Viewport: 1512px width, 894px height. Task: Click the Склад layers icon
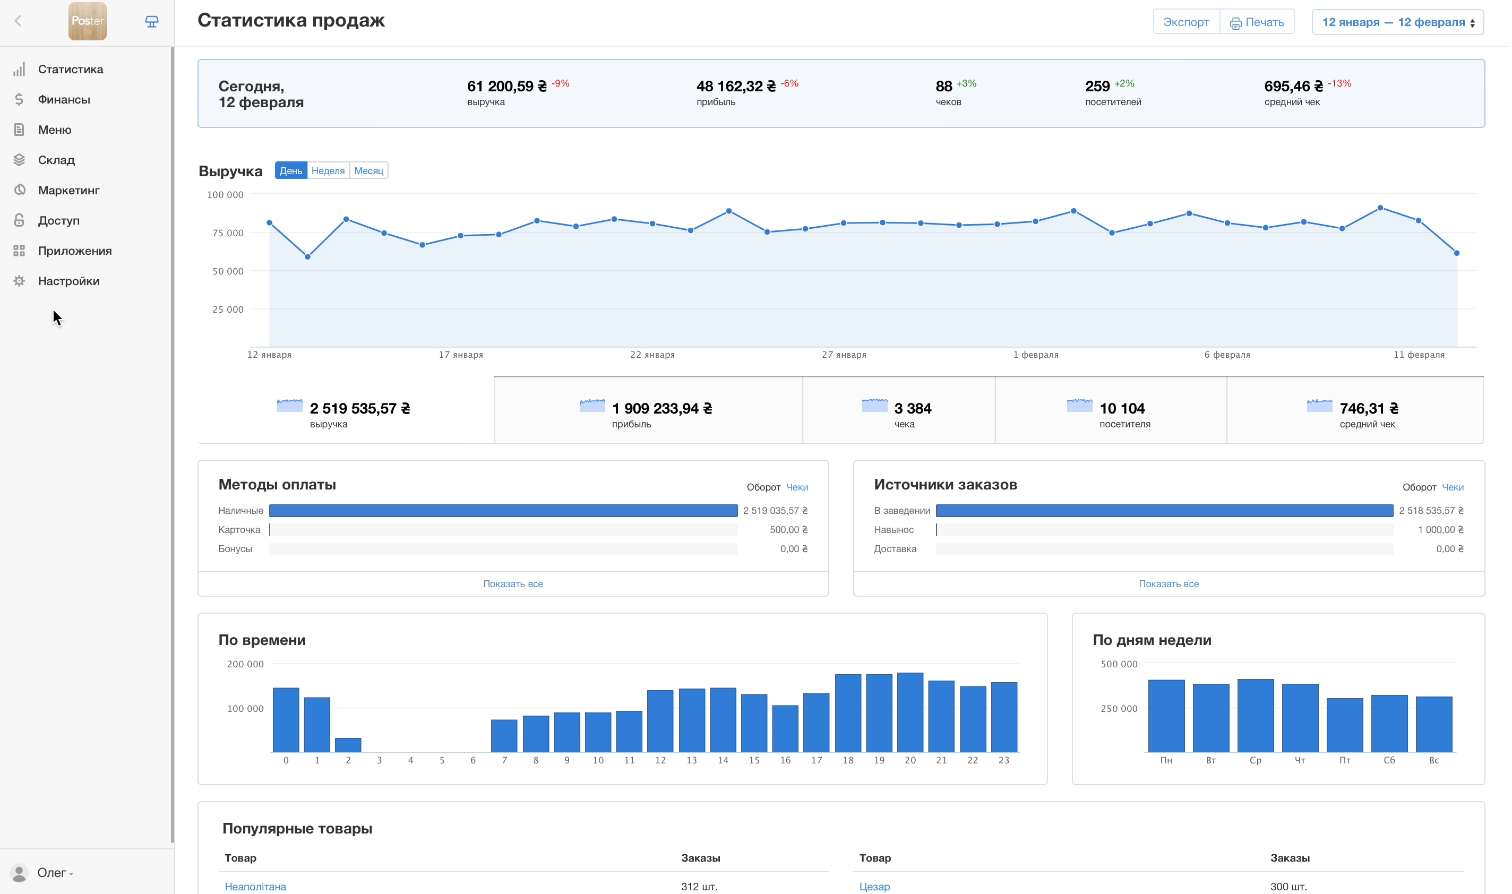coord(19,160)
